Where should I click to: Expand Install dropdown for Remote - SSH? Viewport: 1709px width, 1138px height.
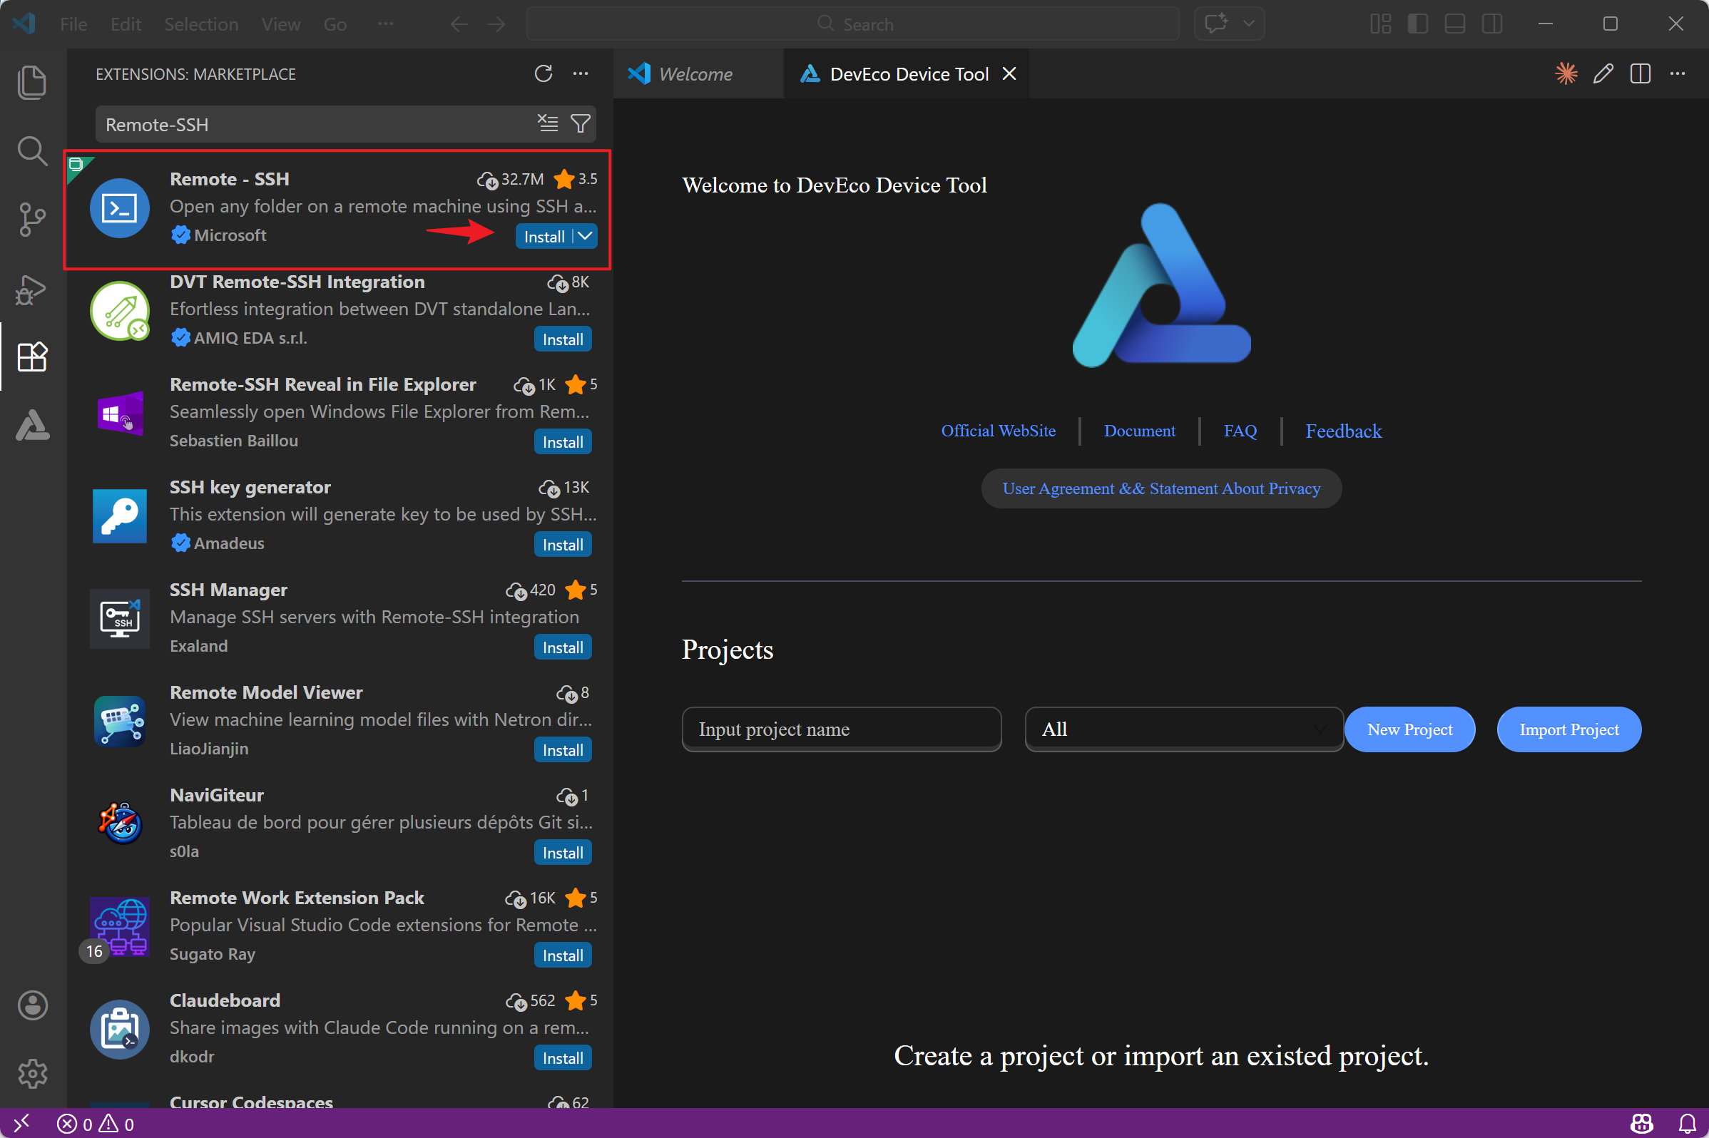click(x=585, y=236)
